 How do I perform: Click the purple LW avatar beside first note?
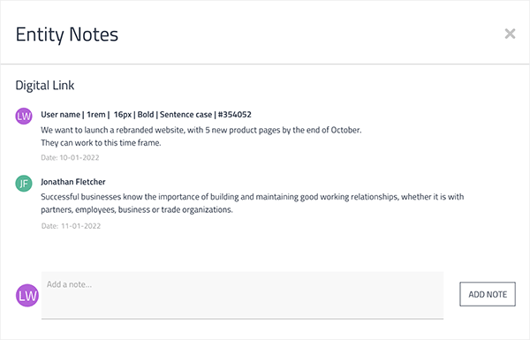[24, 116]
